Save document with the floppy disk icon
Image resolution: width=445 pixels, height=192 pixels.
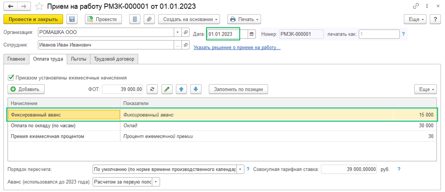coord(72,19)
